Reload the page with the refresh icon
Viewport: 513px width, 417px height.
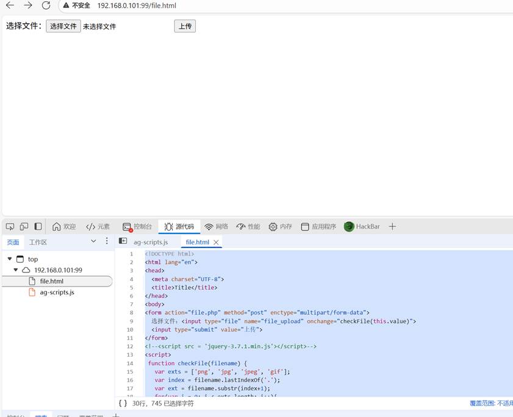[46, 5]
